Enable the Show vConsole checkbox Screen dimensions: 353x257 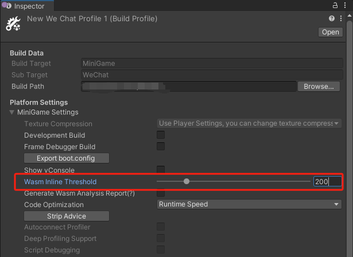[161, 170]
